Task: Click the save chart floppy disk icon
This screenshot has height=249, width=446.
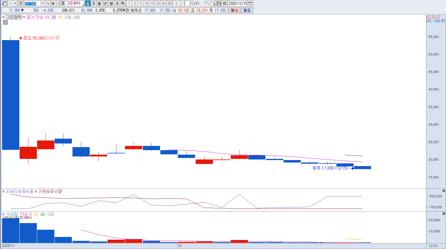Action: pyautogui.click(x=219, y=3)
